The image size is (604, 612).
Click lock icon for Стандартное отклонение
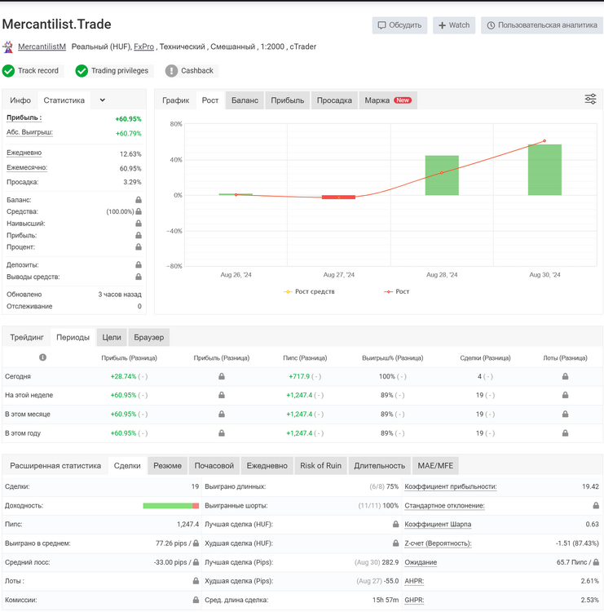pyautogui.click(x=596, y=506)
